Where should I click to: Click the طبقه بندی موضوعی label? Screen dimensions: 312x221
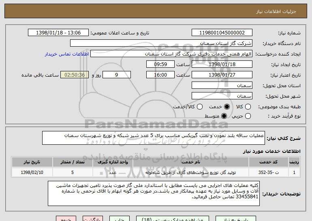coord(279,107)
